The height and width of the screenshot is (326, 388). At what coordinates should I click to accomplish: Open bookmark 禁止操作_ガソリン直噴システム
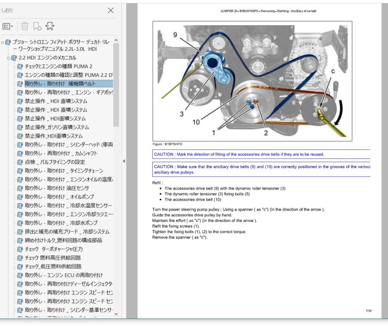(x=57, y=127)
